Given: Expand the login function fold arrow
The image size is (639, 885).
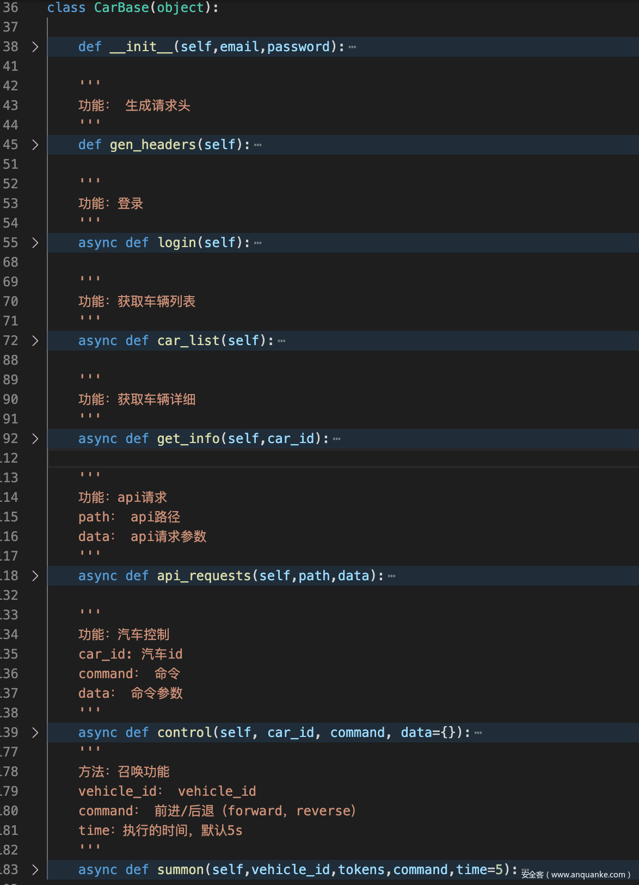Looking at the screenshot, I should pos(35,243).
